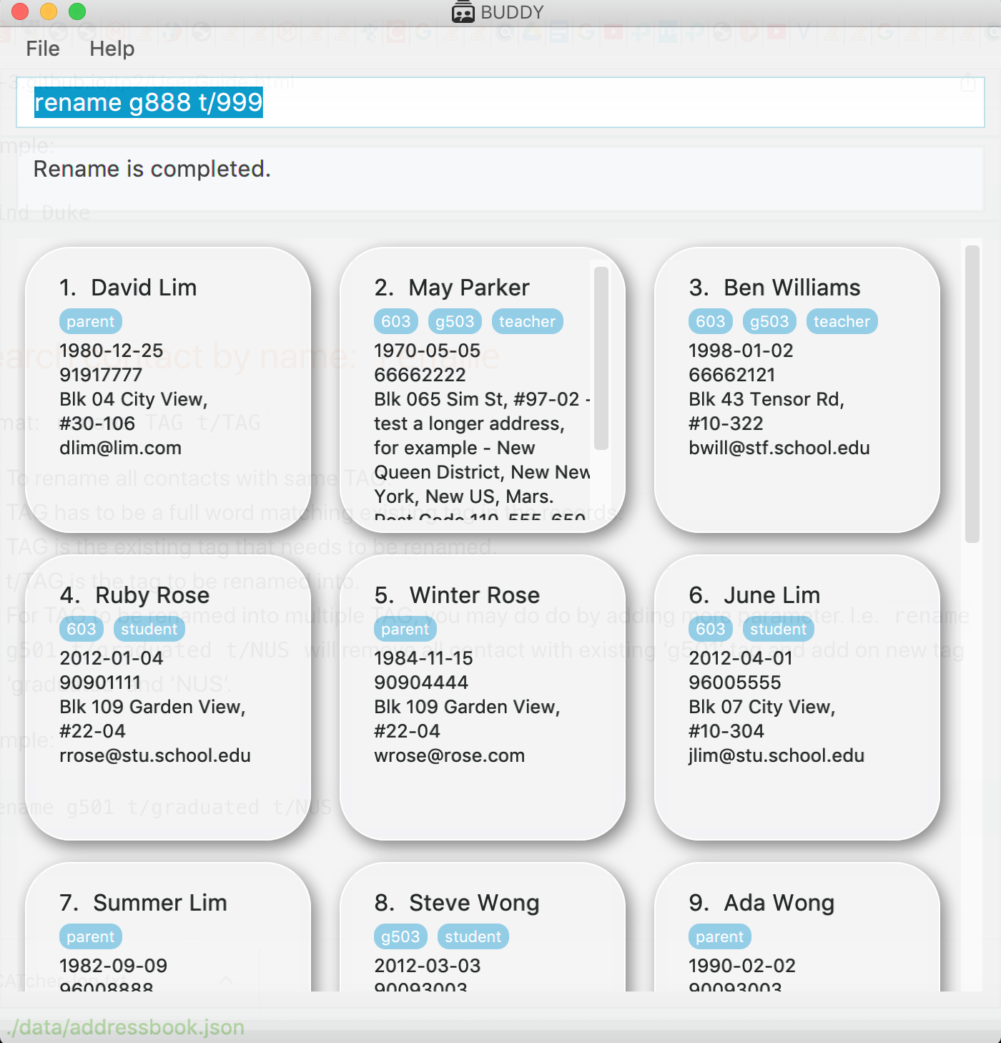Select the '603' tag badge on Ben Williams
The height and width of the screenshot is (1043, 1001).
coord(710,321)
